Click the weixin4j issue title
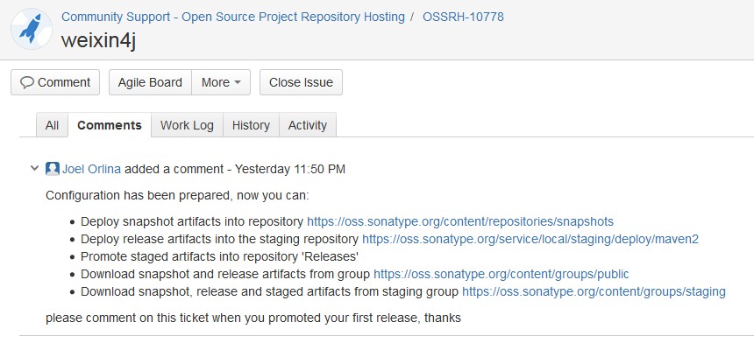This screenshot has height=343, width=754. point(98,41)
